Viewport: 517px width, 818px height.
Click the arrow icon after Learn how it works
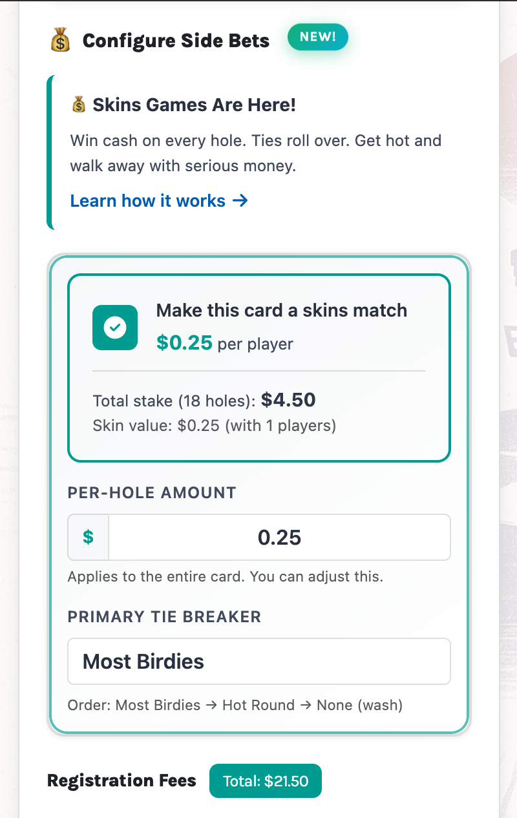click(x=240, y=200)
